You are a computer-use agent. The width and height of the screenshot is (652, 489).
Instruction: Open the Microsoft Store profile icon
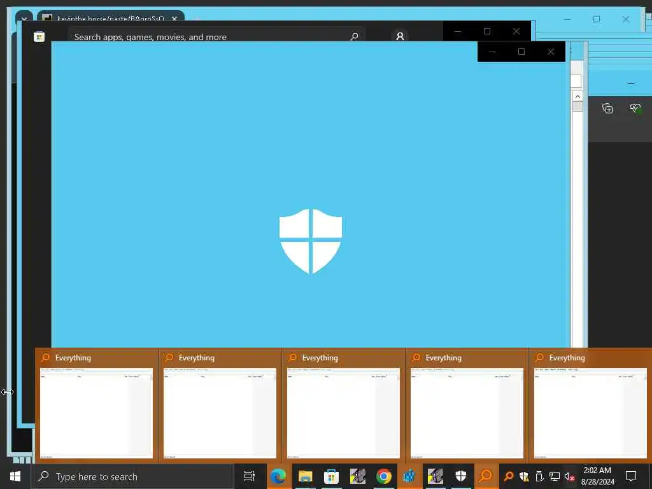click(400, 36)
